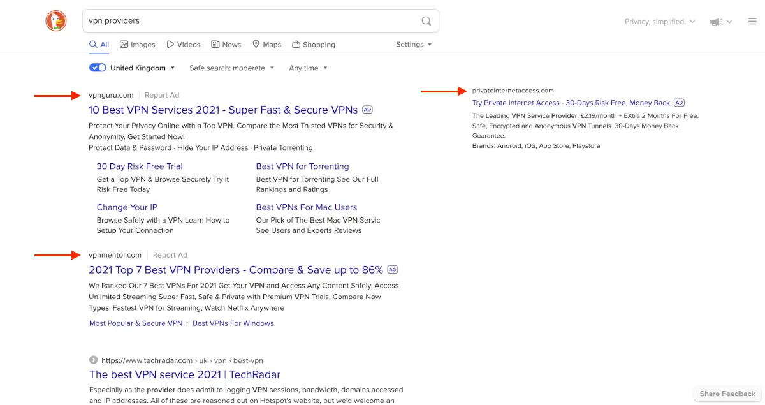Open the 30 Day Risk Free Trial sitelink
Image resolution: width=765 pixels, height=405 pixels.
[x=140, y=166]
